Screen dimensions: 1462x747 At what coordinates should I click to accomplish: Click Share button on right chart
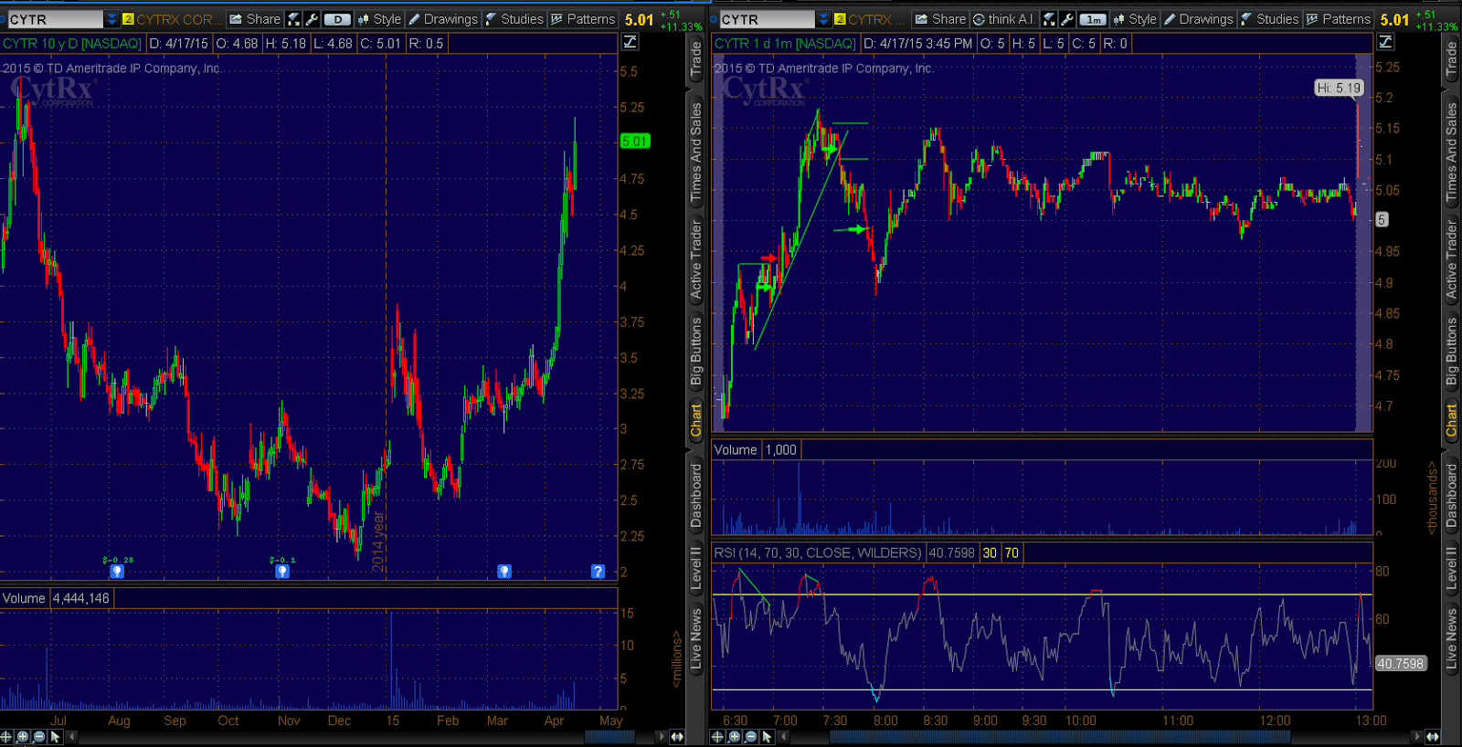(x=940, y=19)
